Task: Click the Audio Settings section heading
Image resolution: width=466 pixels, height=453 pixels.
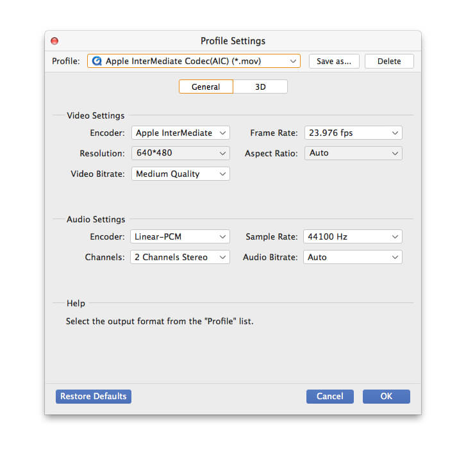Action: (96, 219)
